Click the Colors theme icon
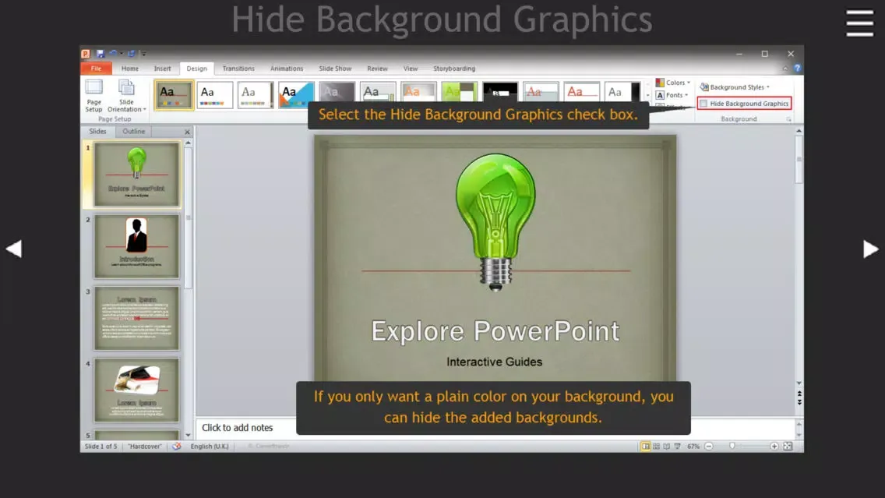 (x=660, y=83)
